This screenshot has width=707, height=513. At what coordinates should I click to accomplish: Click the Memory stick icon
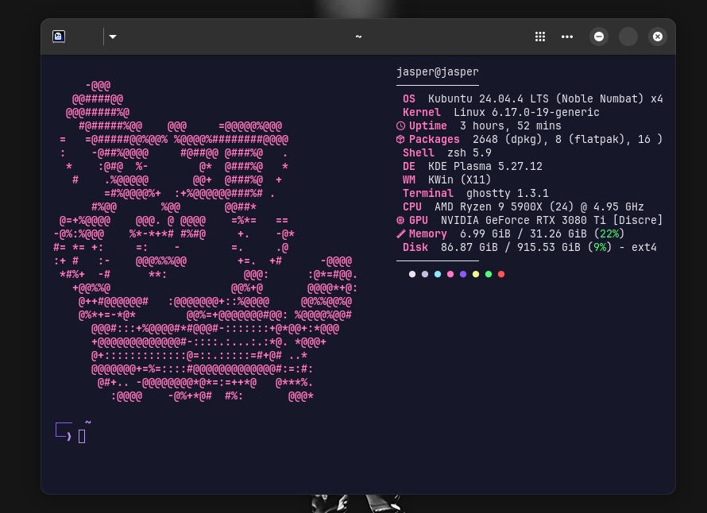[x=400, y=234]
